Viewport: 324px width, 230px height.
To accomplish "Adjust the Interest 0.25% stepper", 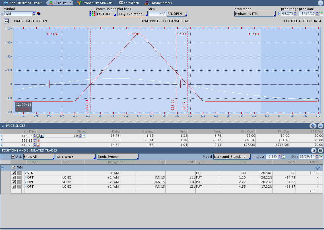I will (x=280, y=157).
